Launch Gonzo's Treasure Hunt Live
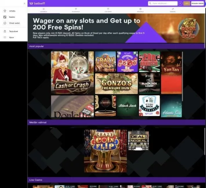The height and width of the screenshot is (188, 206). tap(116, 83)
